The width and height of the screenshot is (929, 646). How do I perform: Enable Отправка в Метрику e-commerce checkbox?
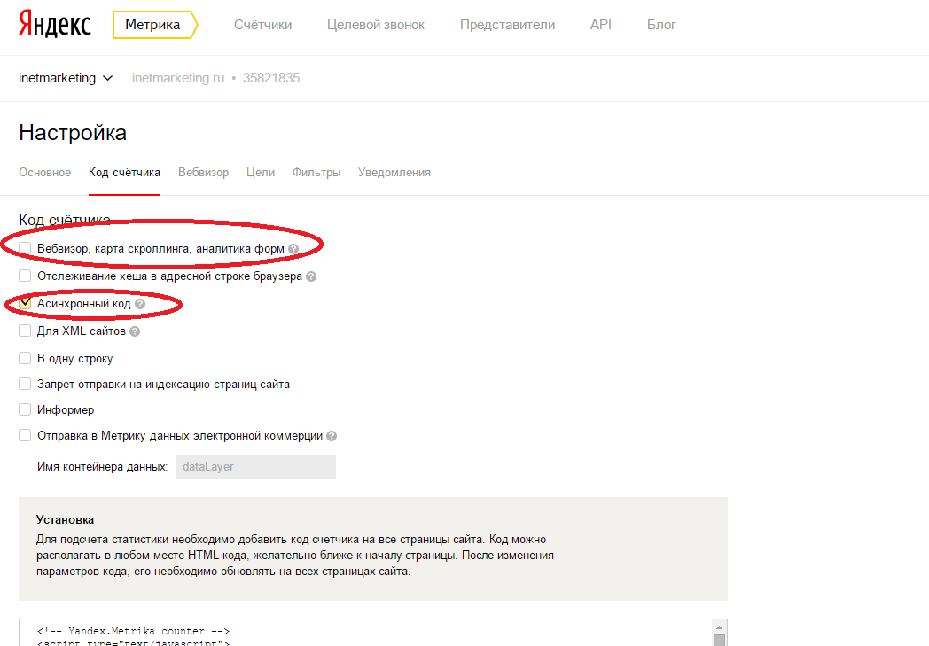pos(25,435)
